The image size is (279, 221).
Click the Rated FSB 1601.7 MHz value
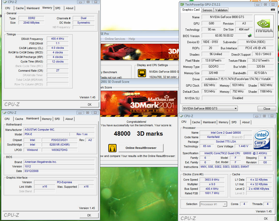point(212,193)
